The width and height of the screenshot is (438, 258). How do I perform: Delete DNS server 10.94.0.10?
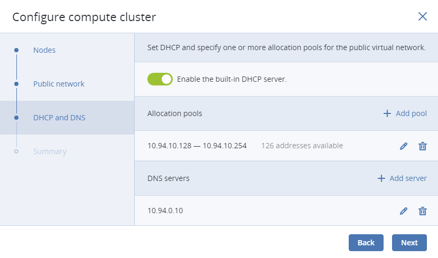pos(422,211)
